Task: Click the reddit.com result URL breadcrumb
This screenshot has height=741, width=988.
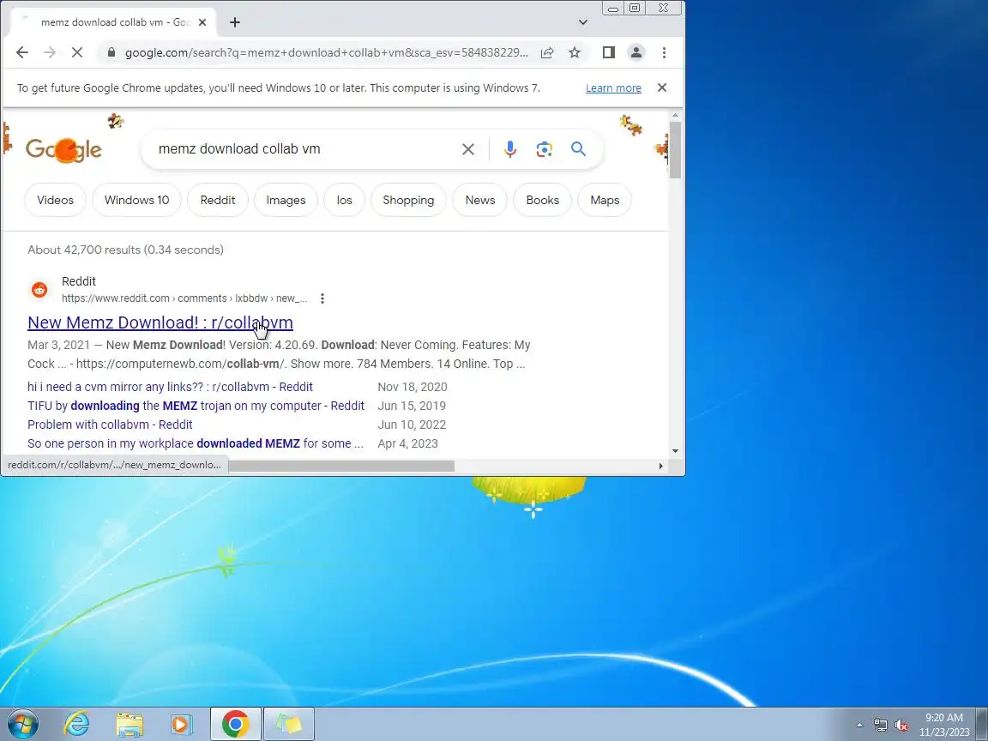Action: [x=184, y=298]
